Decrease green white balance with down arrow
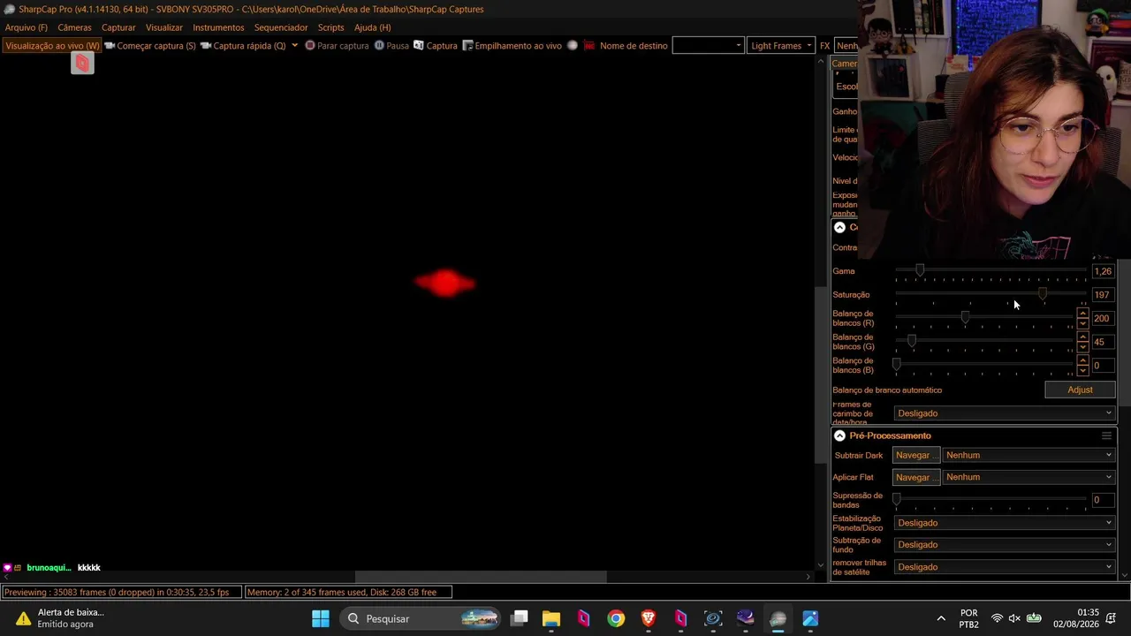This screenshot has height=636, width=1131. point(1083,346)
